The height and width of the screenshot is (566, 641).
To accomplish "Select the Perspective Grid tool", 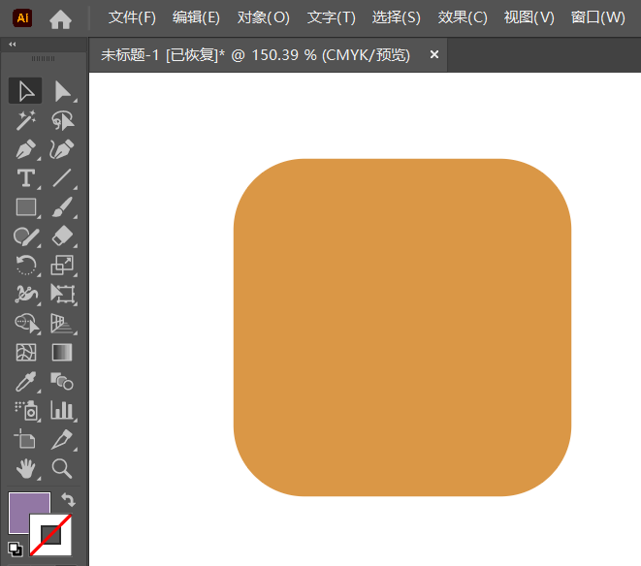I will tap(62, 324).
